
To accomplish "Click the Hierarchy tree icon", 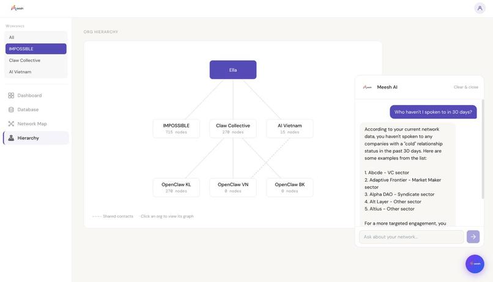I will [x=11, y=138].
